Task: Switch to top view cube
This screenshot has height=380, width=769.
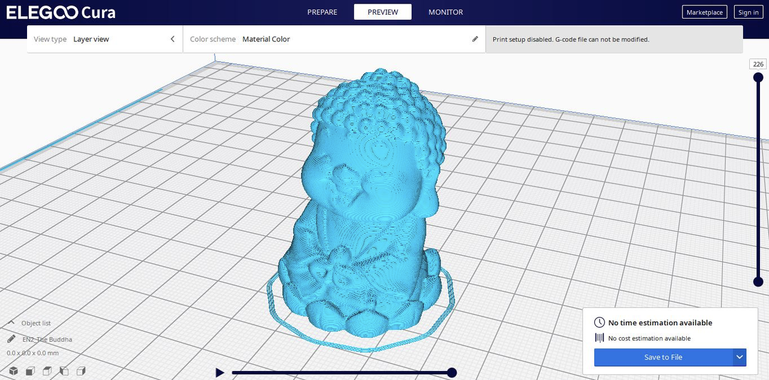Action: coord(47,371)
